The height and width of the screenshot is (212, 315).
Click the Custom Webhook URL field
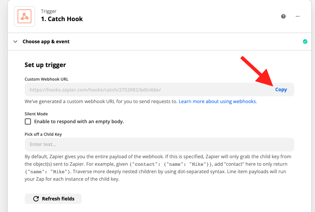click(x=159, y=89)
